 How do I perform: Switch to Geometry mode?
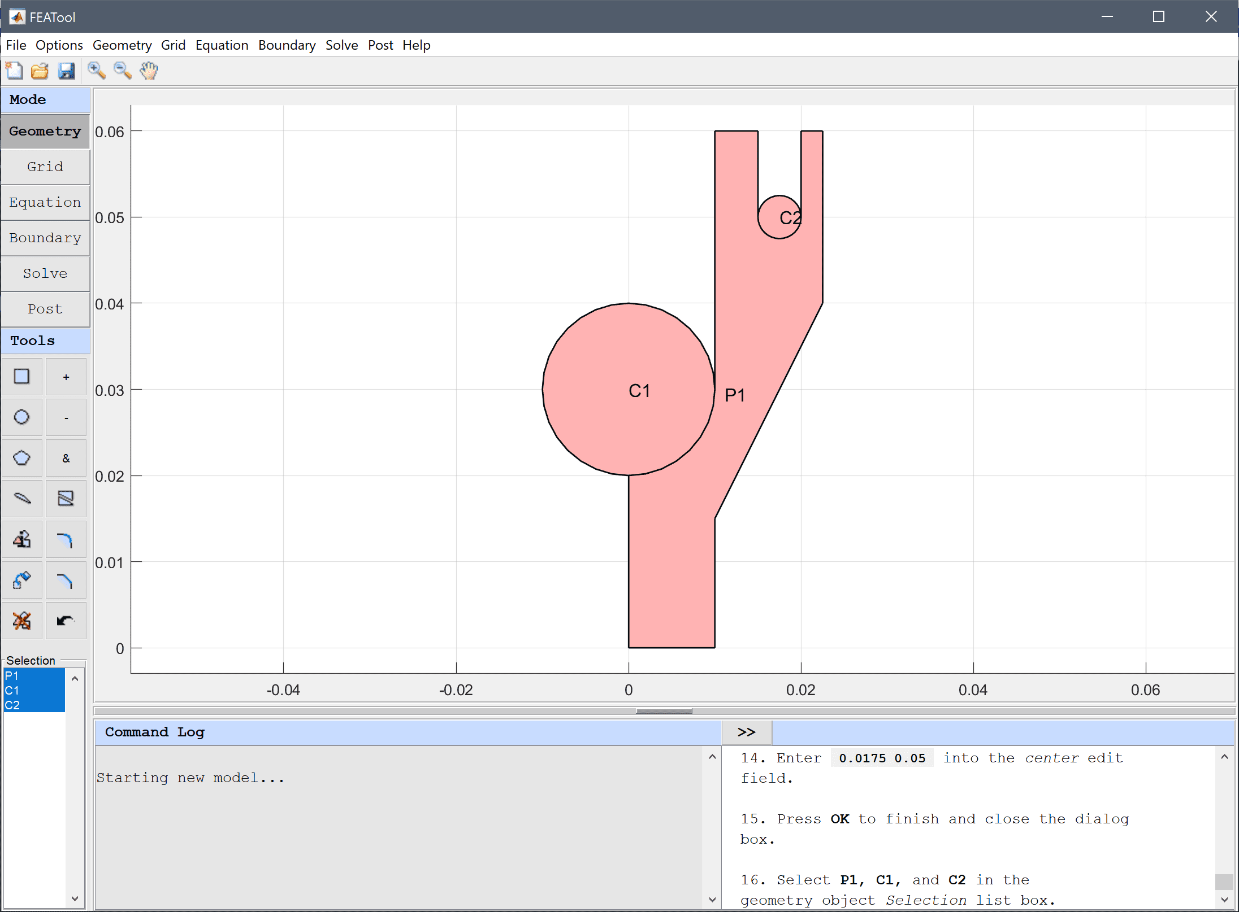click(45, 131)
